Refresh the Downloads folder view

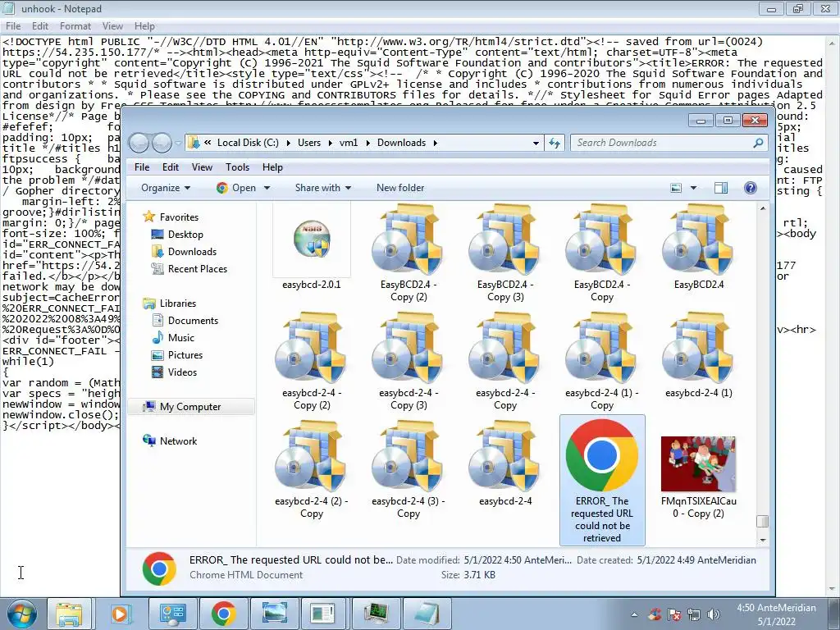tap(555, 143)
